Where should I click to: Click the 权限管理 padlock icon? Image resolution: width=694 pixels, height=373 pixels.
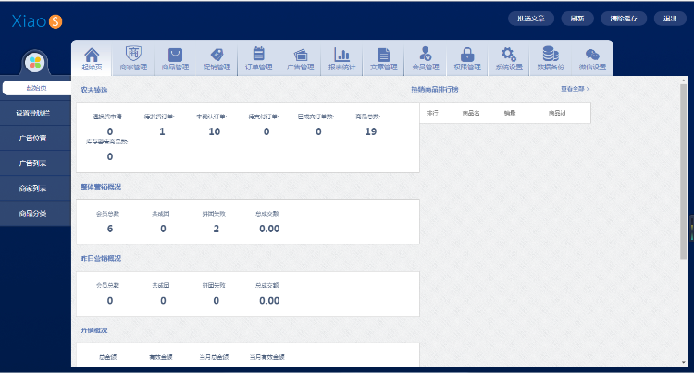tap(466, 57)
